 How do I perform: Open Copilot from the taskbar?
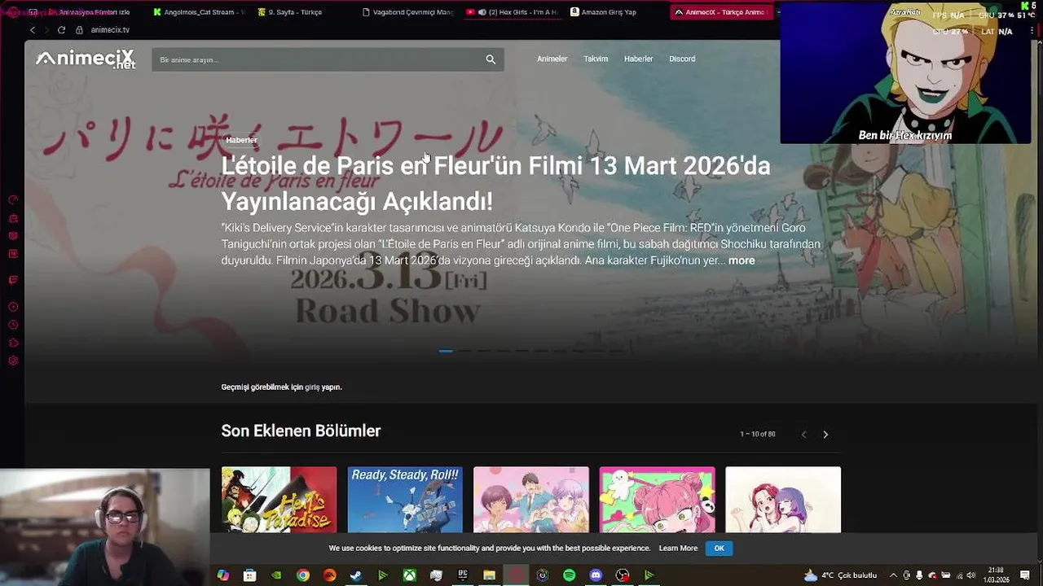(x=223, y=575)
